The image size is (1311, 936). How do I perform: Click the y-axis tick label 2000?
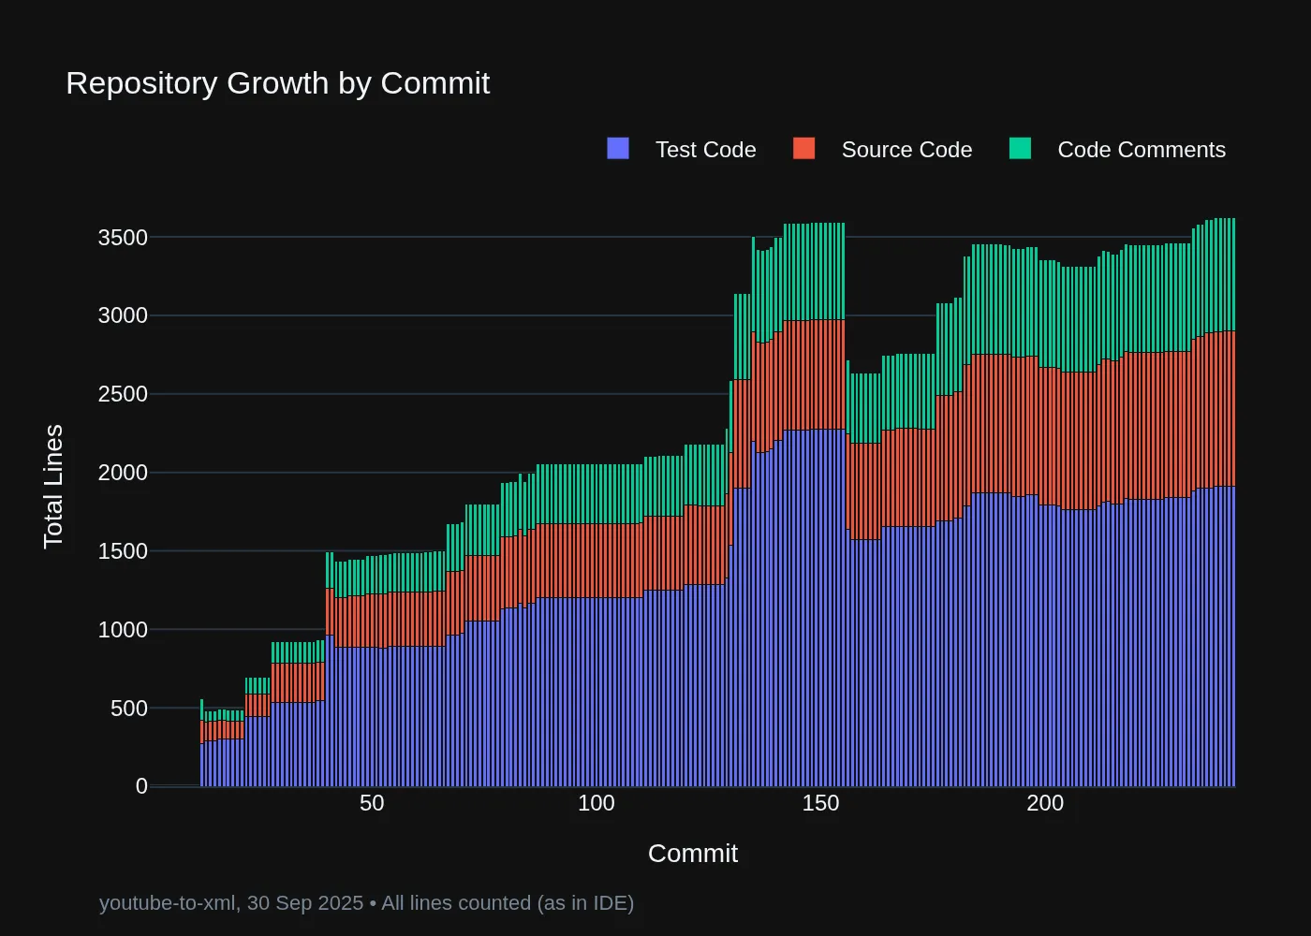[123, 473]
